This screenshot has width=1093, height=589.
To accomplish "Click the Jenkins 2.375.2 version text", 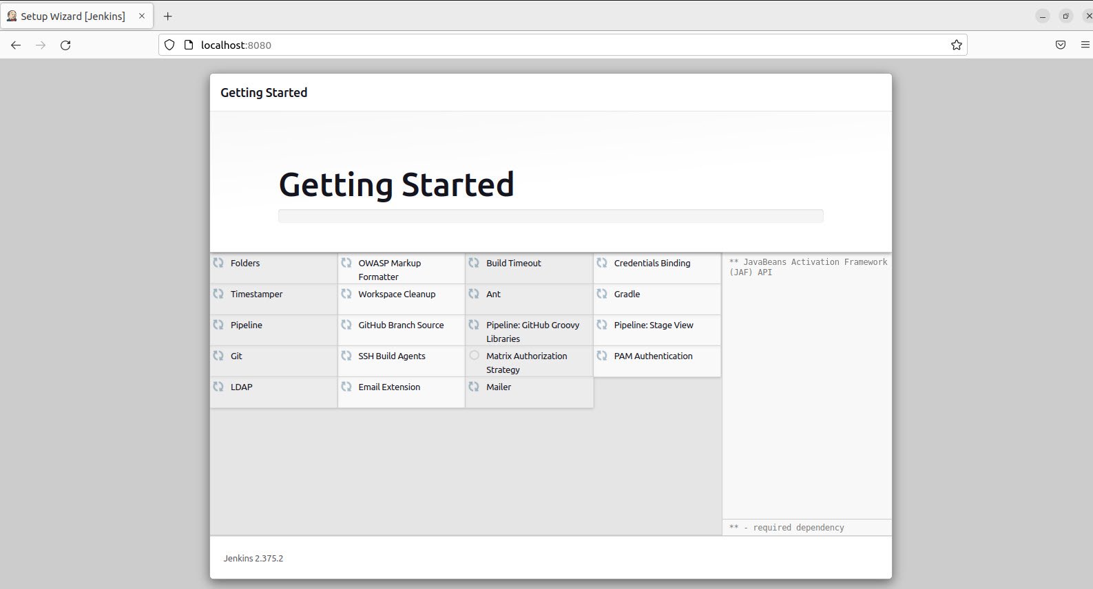I will (x=253, y=559).
